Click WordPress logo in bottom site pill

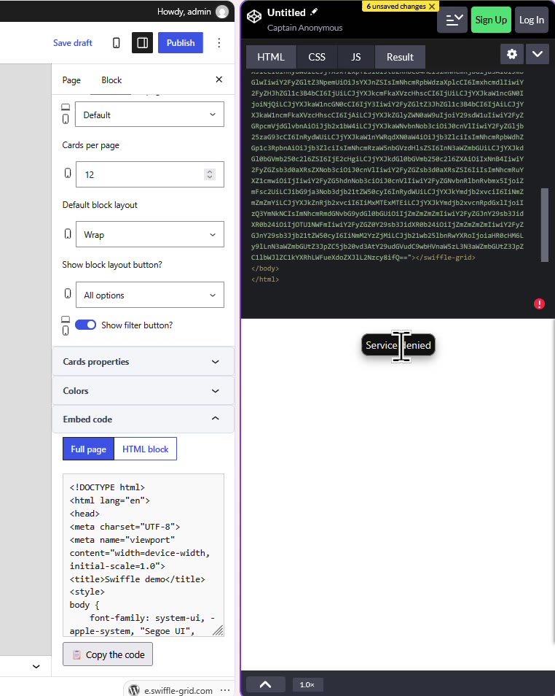[134, 689]
